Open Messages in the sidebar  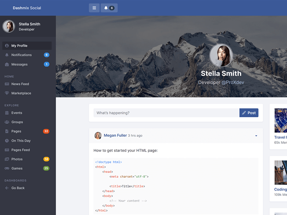(27, 64)
